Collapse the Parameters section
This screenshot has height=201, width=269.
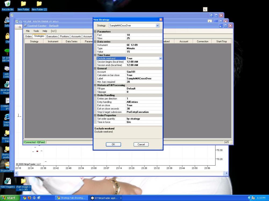pyautogui.click(x=95, y=31)
